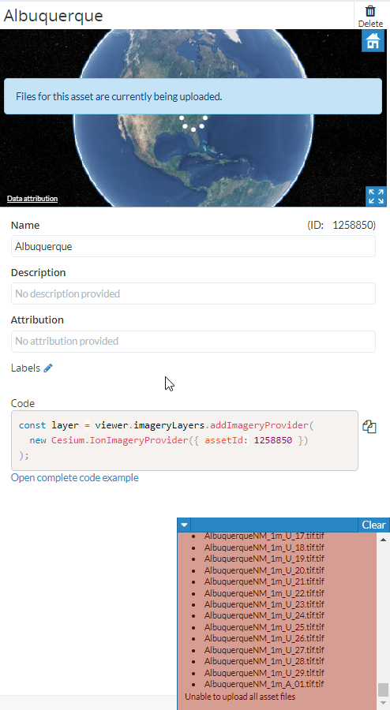The height and width of the screenshot is (710, 390).
Task: Collapse the upload error panel arrow
Action: (x=184, y=525)
